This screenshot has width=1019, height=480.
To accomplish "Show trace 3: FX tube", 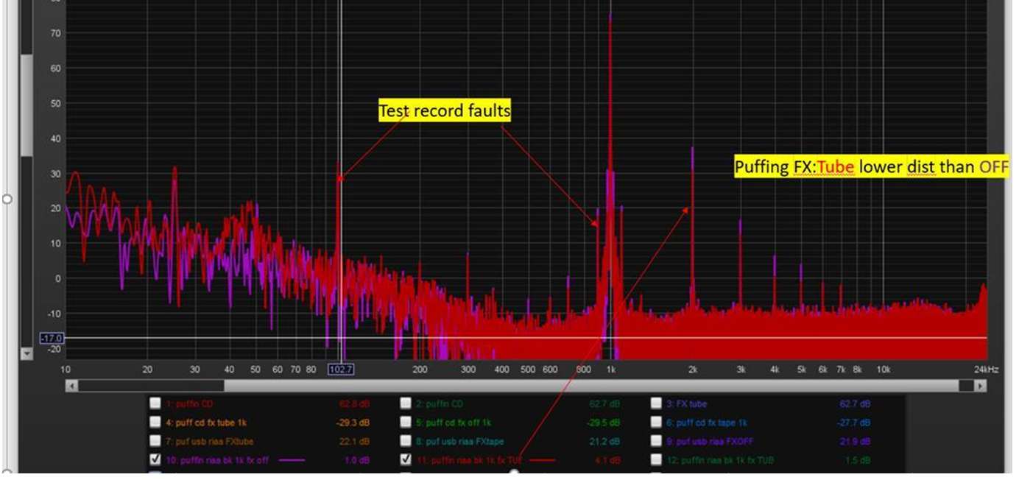I will click(x=656, y=403).
